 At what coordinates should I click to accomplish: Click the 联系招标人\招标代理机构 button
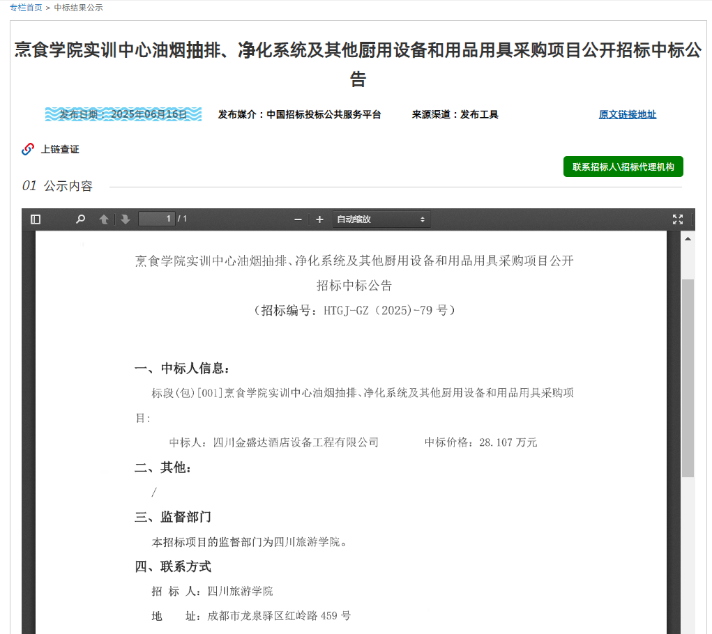[x=623, y=167]
